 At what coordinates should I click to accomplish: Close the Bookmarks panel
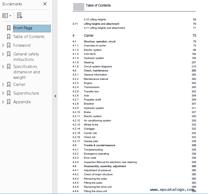point(45,4)
